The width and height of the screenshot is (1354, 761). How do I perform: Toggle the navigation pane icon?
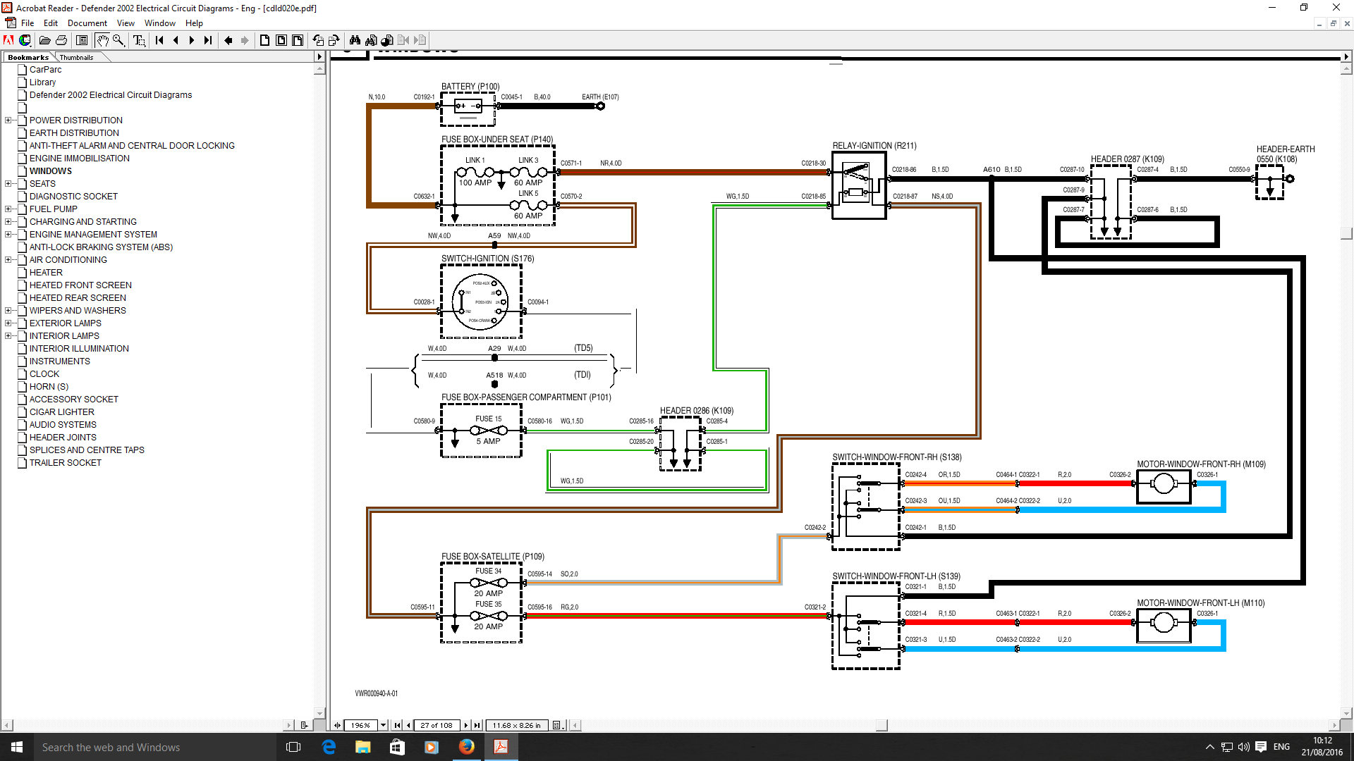tap(82, 40)
